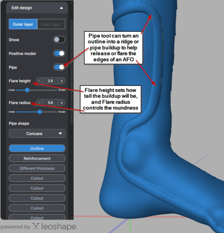
Task: Click the Flare height slider handle
Action: coord(27,90)
